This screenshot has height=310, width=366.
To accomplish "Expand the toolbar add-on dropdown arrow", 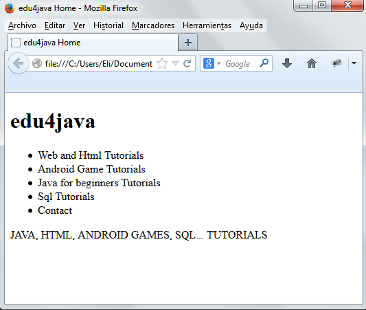I will click(354, 63).
